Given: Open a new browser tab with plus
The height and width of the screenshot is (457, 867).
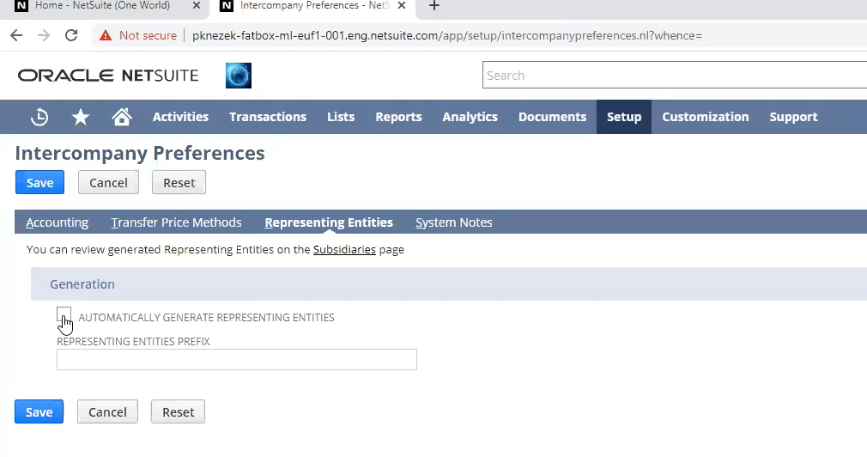Looking at the screenshot, I should (434, 6).
